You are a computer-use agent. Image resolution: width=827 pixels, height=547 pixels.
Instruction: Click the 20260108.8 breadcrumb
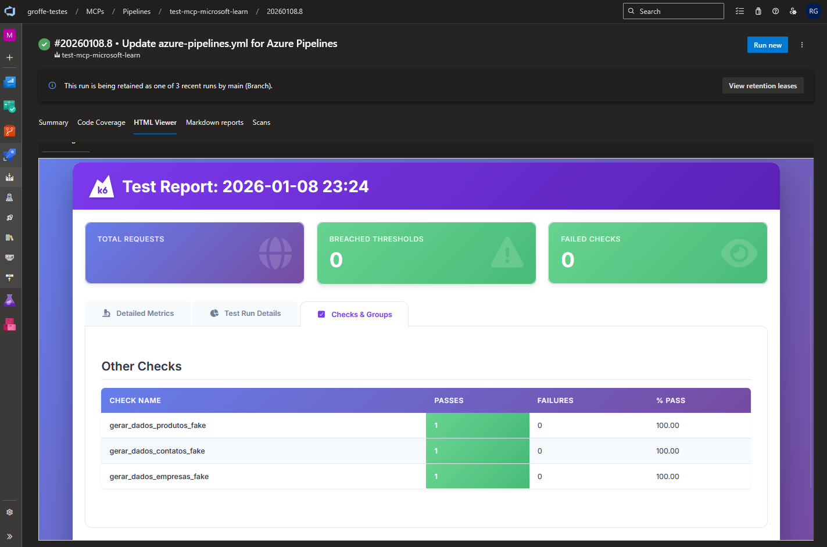click(285, 12)
